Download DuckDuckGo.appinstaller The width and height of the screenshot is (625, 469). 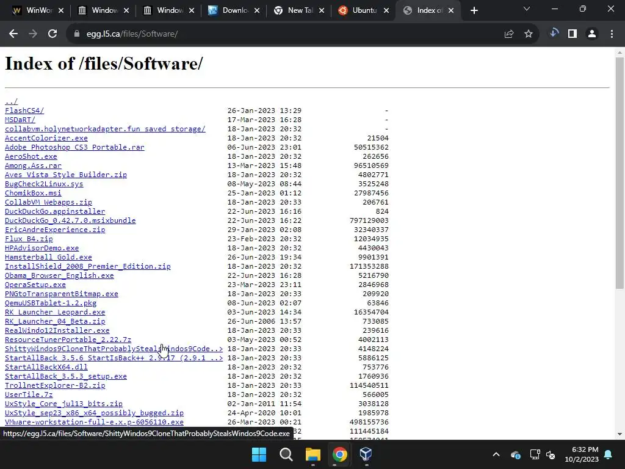pyautogui.click(x=55, y=211)
